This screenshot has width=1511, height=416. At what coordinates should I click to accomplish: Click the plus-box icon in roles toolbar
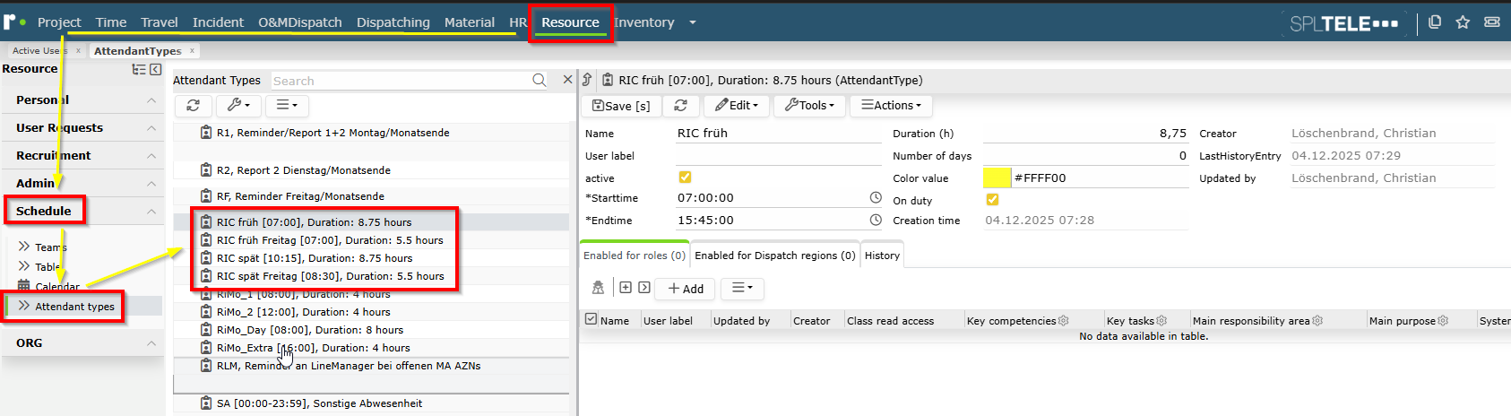click(626, 288)
